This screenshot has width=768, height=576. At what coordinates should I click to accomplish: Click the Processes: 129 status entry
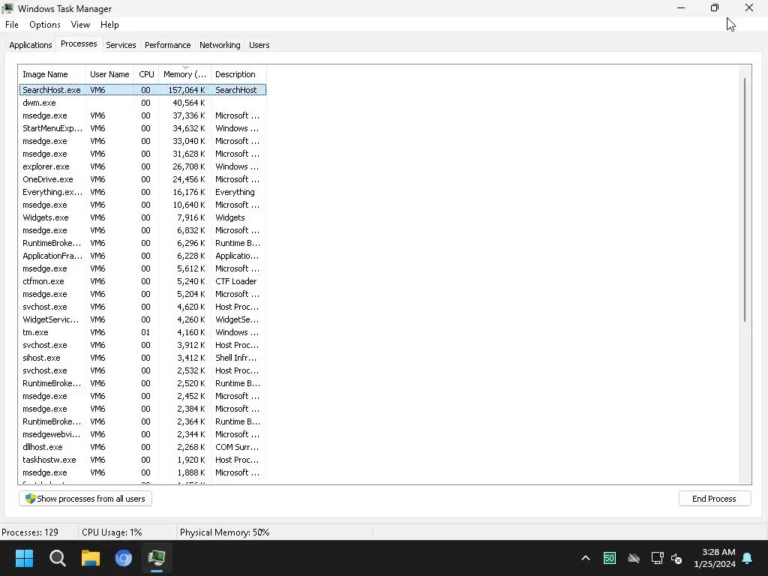[x=30, y=532]
